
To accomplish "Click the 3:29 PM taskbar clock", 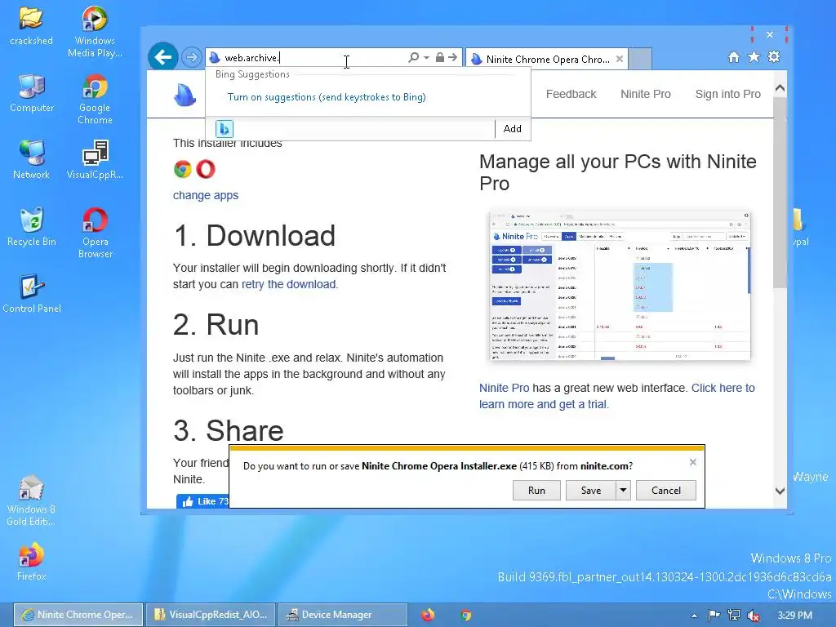I will coord(794,616).
